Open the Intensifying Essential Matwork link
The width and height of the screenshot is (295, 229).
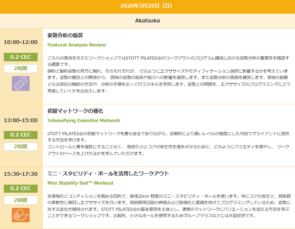click(x=84, y=120)
